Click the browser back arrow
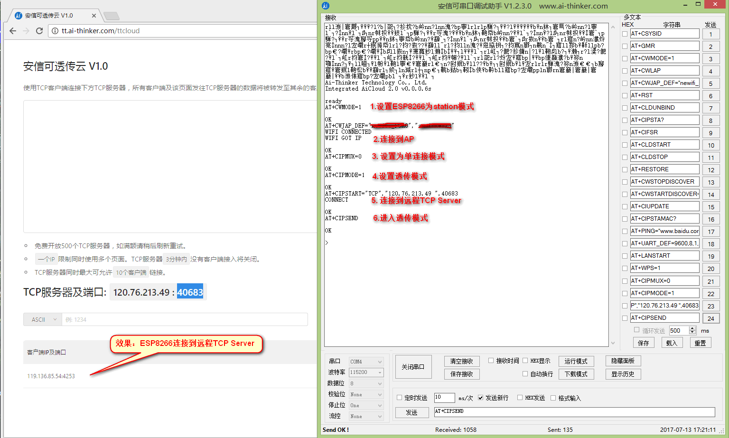729x438 pixels. click(13, 31)
